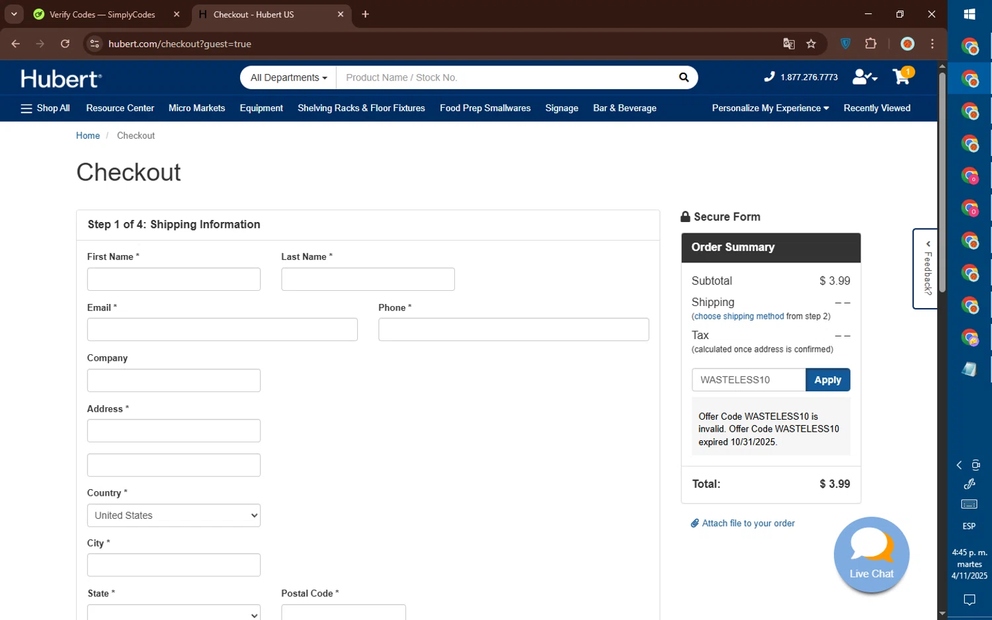Open the shopping cart icon
Image resolution: width=992 pixels, height=620 pixels.
point(903,76)
